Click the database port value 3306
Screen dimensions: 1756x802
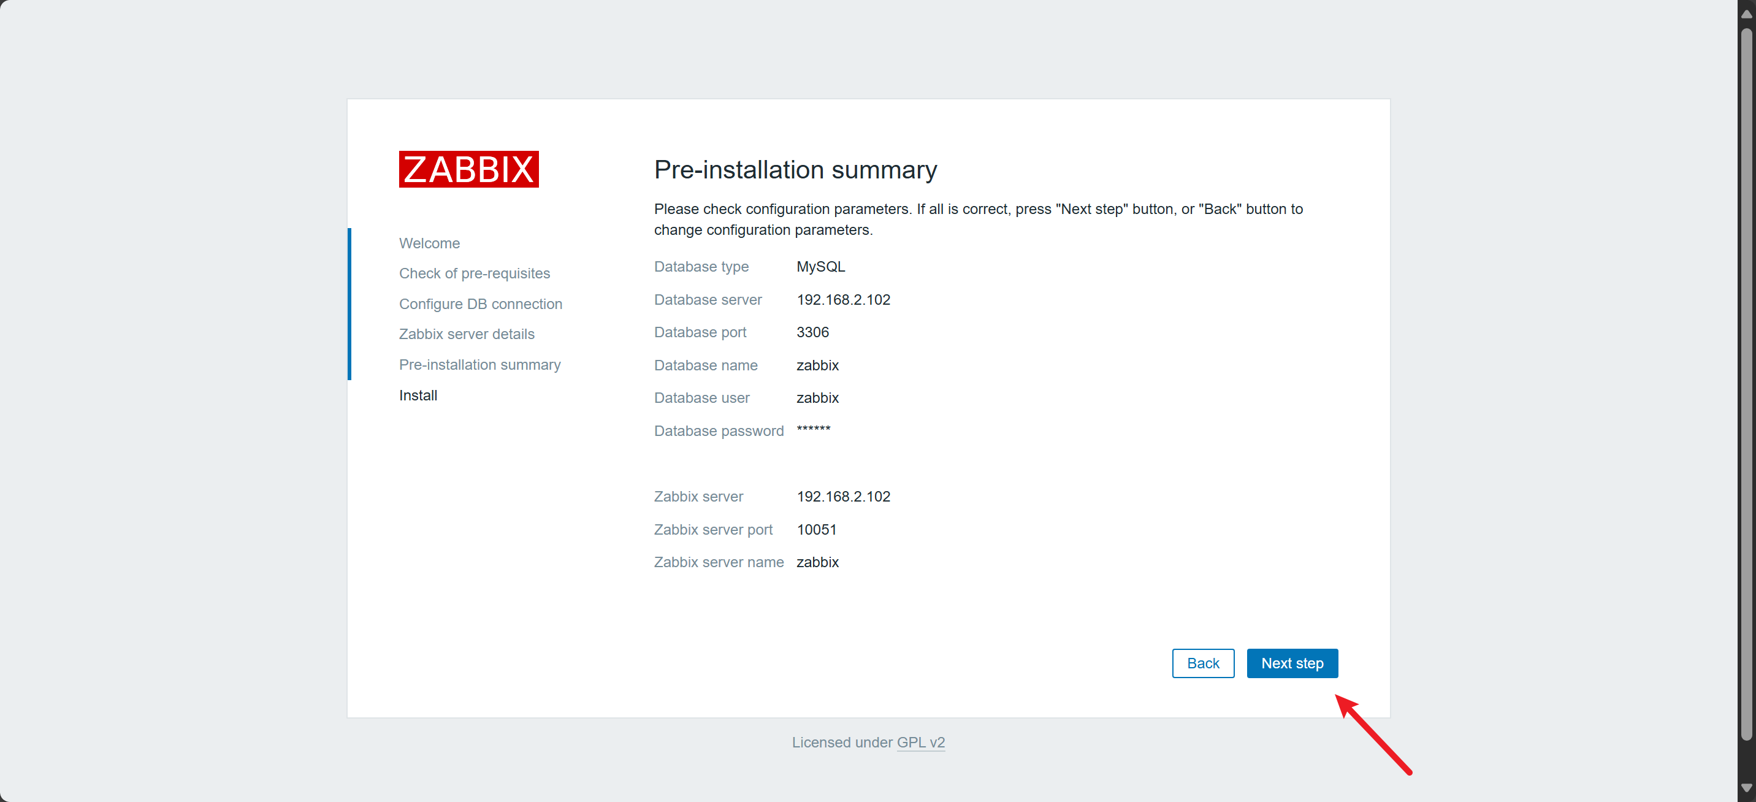812,332
